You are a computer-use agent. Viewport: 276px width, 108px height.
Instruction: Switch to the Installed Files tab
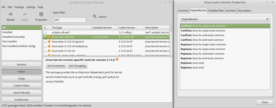click(x=216, y=10)
